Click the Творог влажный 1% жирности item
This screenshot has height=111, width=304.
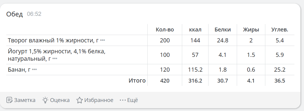pos(53,40)
